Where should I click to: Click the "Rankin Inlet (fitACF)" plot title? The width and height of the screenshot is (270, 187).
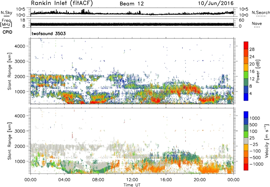pos(62,3)
